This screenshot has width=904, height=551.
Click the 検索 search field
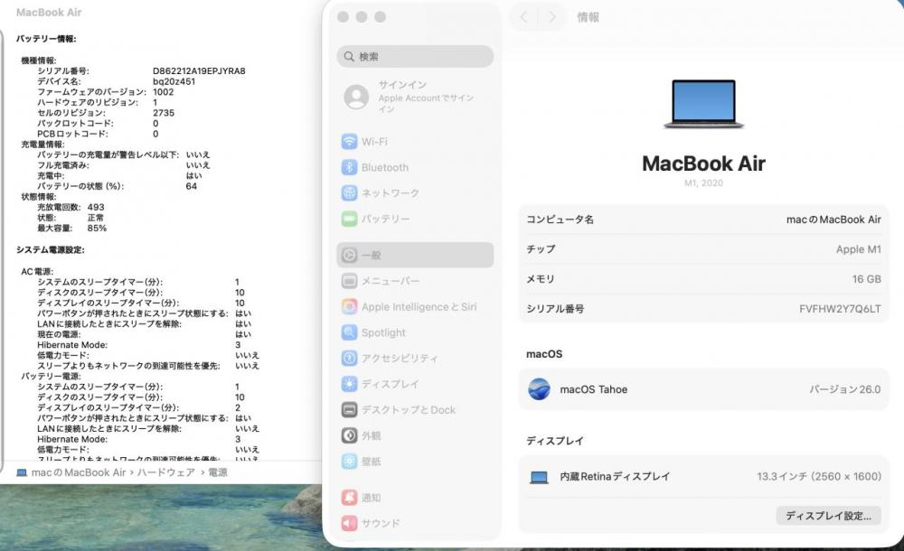(415, 57)
